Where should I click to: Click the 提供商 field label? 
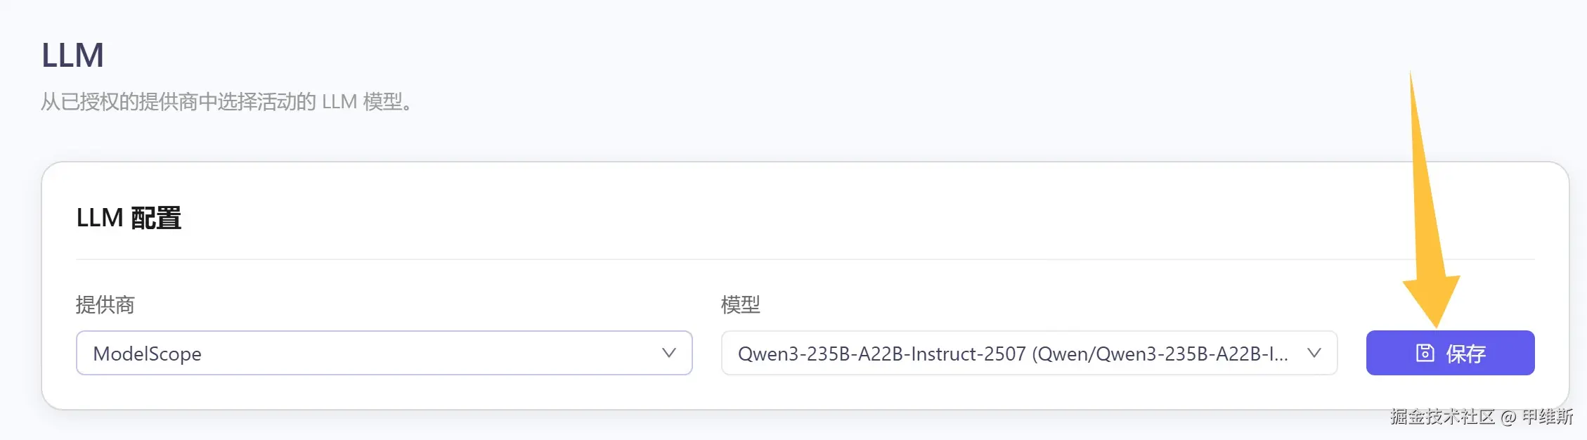pyautogui.click(x=105, y=304)
